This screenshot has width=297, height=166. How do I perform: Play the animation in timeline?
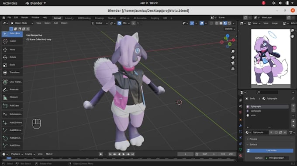pos(124,154)
